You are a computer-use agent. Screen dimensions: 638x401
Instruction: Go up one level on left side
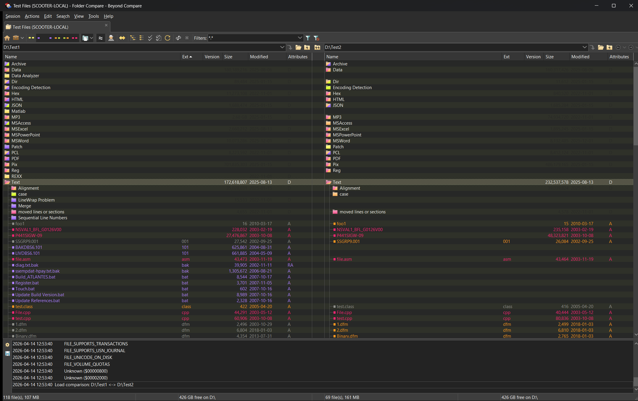pos(307,47)
